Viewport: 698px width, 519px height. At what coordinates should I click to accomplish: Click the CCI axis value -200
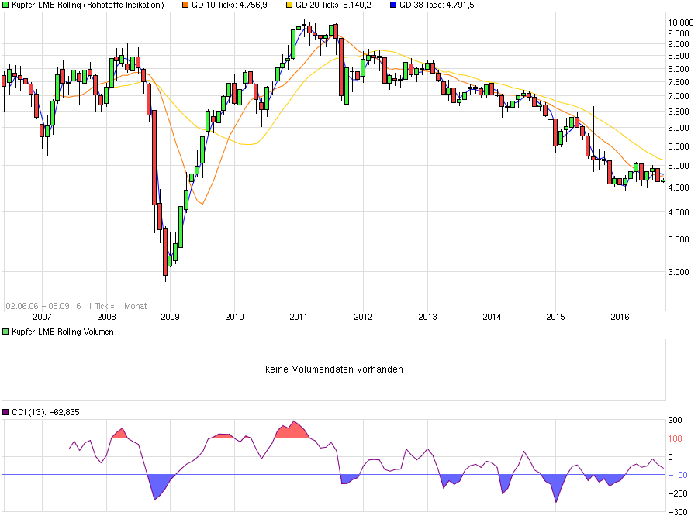678,493
